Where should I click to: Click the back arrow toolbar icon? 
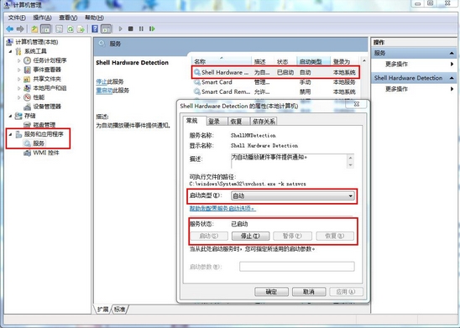pyautogui.click(x=9, y=29)
